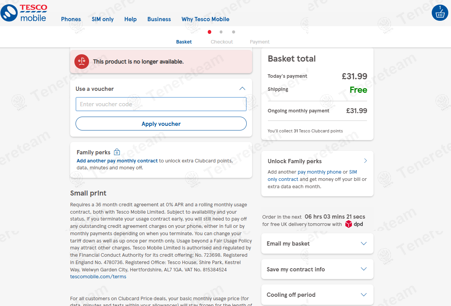Click the Tesco Mobile logo
This screenshot has height=306, width=451.
point(24,13)
